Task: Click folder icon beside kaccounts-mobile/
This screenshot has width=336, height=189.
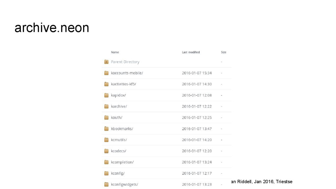Action: [x=106, y=73]
